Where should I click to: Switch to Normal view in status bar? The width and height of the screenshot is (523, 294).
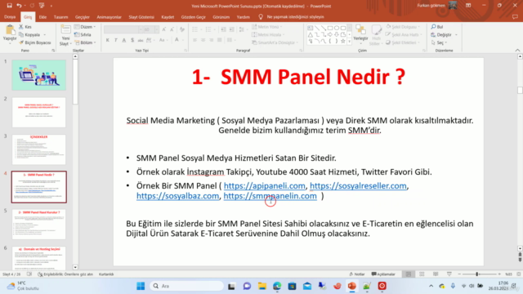point(409,274)
